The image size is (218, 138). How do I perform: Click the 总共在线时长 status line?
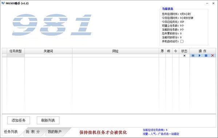(x=176, y=14)
